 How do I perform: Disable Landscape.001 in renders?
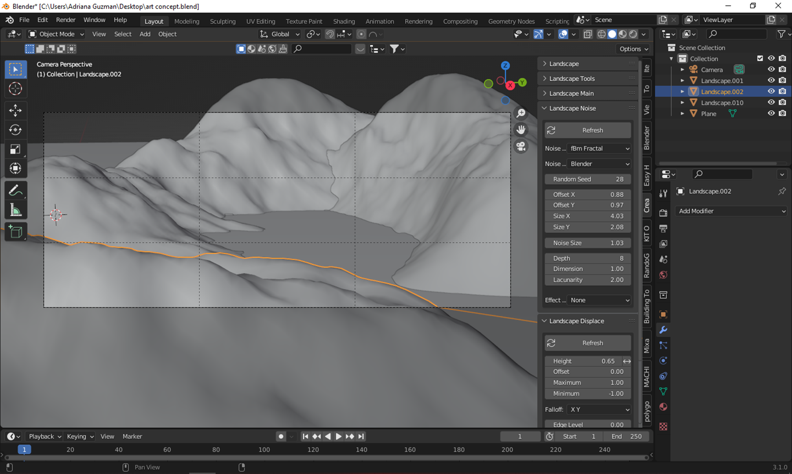(782, 80)
